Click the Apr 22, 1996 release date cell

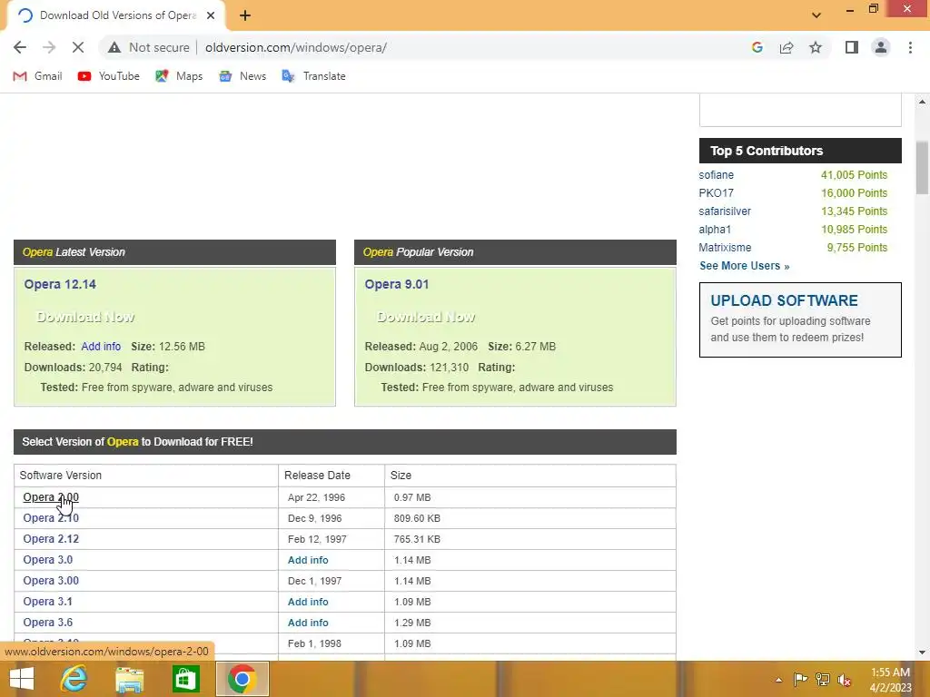click(x=331, y=498)
